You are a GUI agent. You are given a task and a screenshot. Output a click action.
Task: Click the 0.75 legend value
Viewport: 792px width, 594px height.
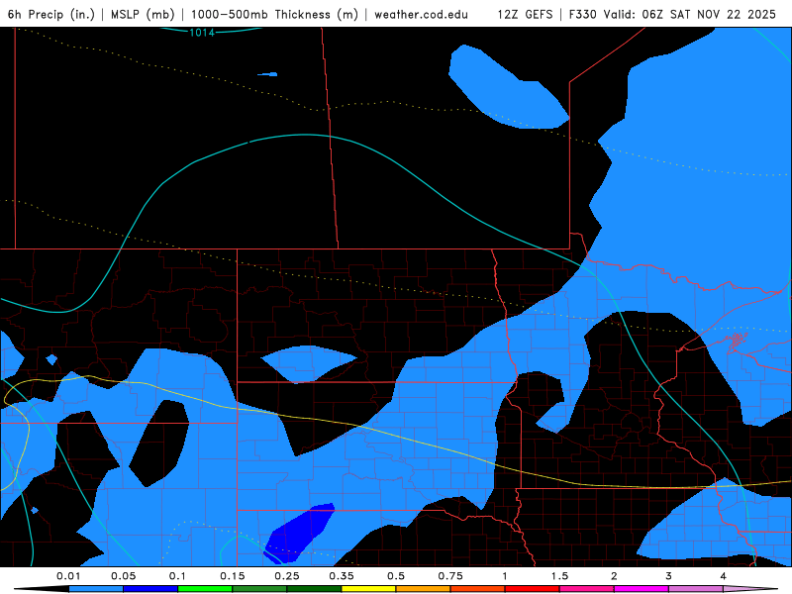450,576
